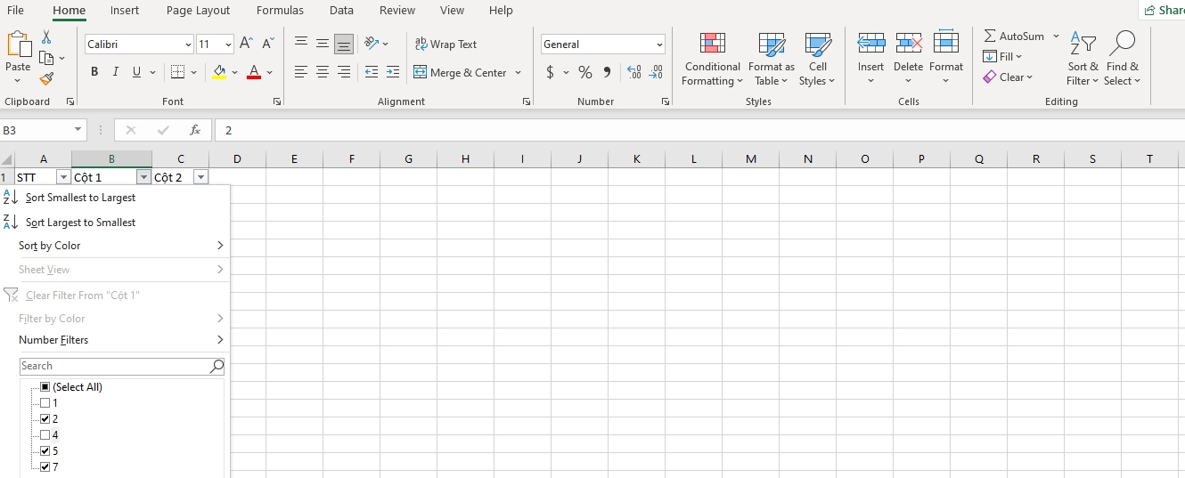Click the formula bar showing 2
1185x478 pixels.
(699, 130)
